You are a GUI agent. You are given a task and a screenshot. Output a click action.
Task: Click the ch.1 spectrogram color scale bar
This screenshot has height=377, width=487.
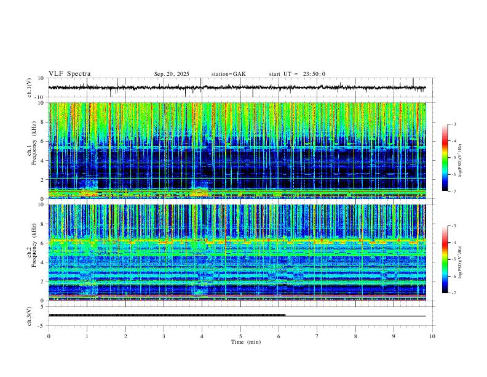point(445,158)
